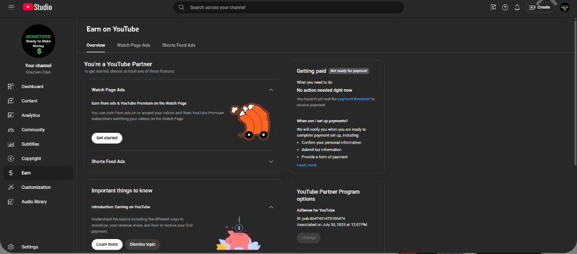Click the Earn dollar icon in sidebar

point(11,173)
